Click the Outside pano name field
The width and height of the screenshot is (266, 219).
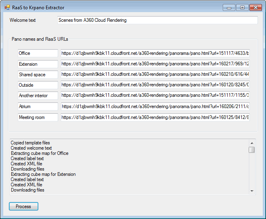pos(38,85)
